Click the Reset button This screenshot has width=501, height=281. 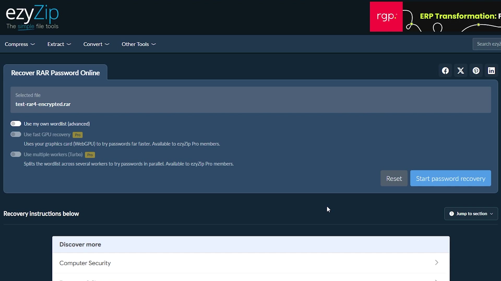click(394, 178)
